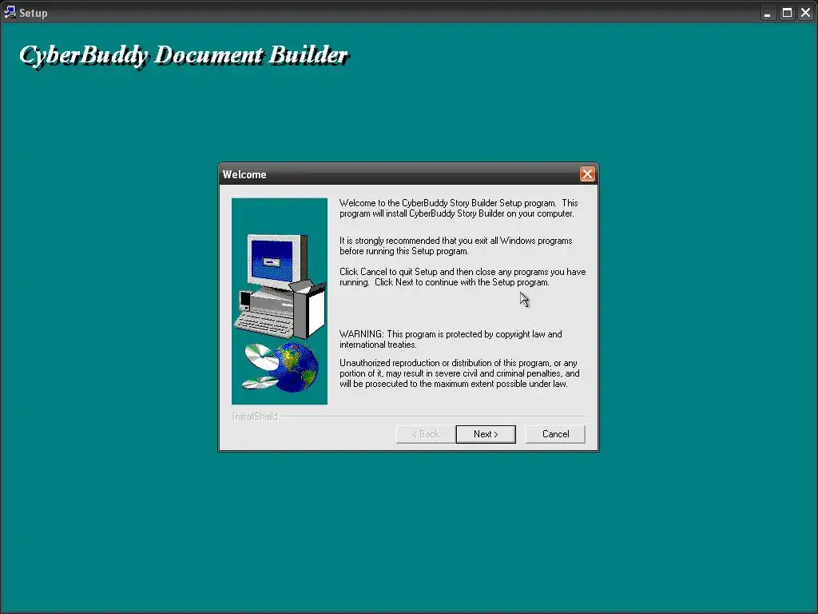Click the WARNING copyright law paragraph
This screenshot has width=818, height=614.
point(451,339)
